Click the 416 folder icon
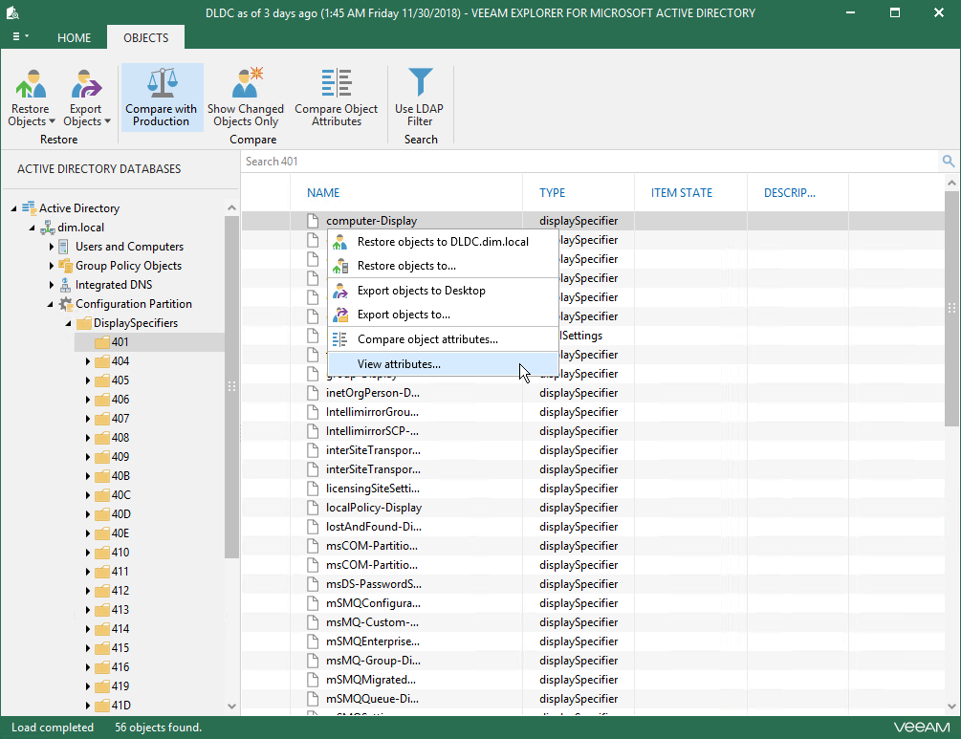The width and height of the screenshot is (961, 739). tap(101, 666)
